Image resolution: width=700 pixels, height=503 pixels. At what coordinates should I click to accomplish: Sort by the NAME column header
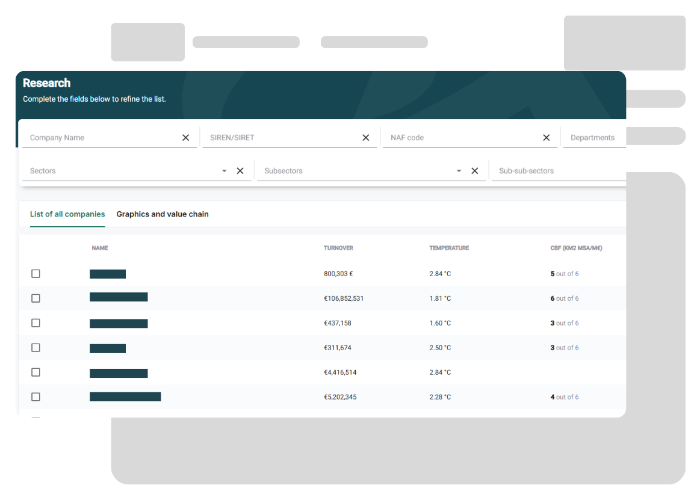(100, 248)
